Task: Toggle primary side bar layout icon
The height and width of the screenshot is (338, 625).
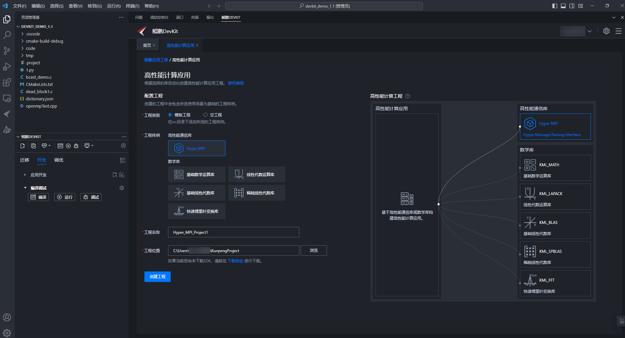Action: [x=555, y=6]
